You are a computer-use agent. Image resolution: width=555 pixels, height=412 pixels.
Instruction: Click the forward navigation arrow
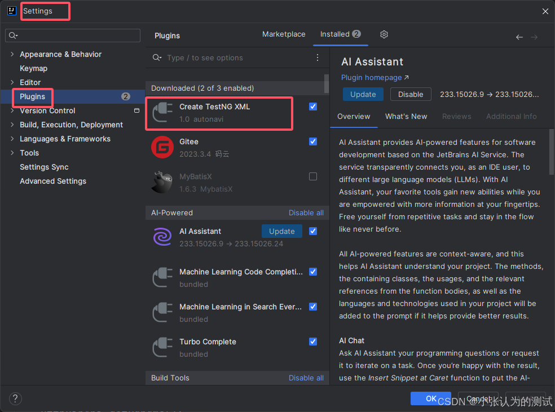click(x=534, y=37)
